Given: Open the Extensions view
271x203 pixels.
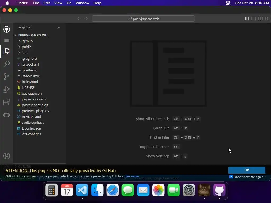Looking at the screenshot, I should pos(7,102).
